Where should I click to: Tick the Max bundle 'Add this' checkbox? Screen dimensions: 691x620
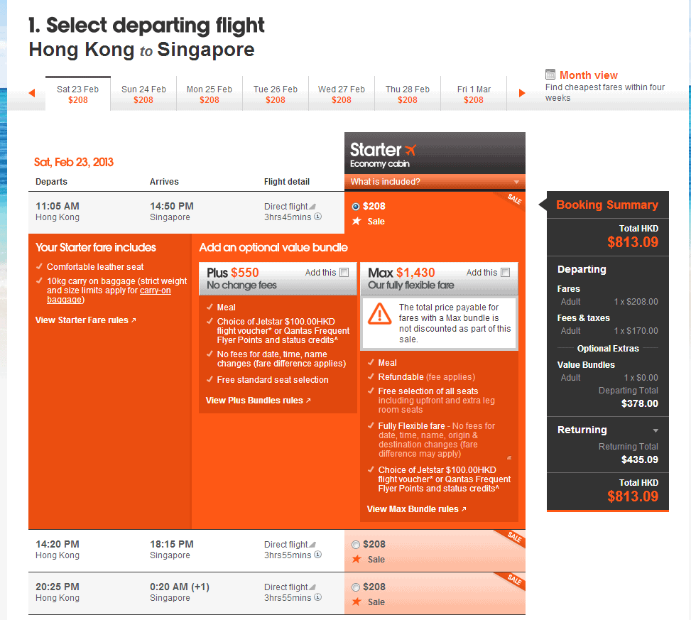click(506, 273)
